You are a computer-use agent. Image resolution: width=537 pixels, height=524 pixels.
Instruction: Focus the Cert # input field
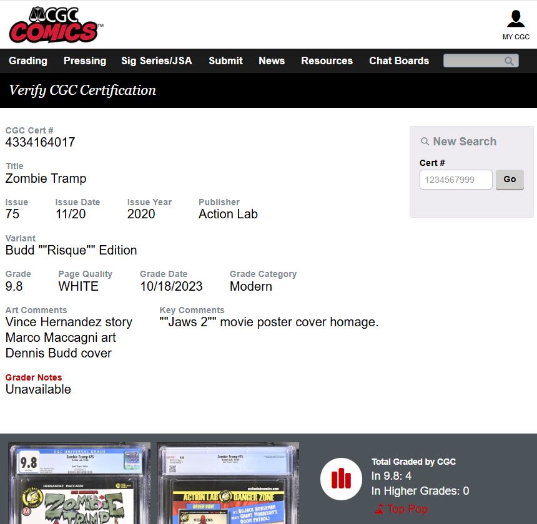tap(456, 180)
